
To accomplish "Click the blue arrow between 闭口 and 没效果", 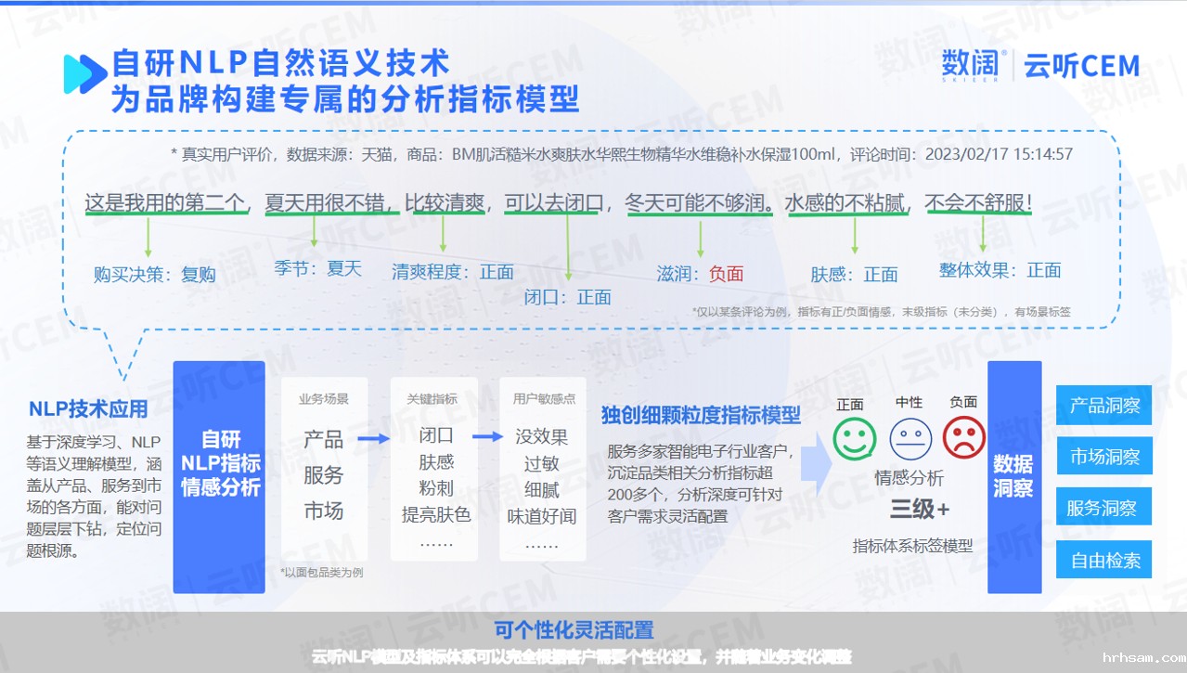I will point(487,436).
